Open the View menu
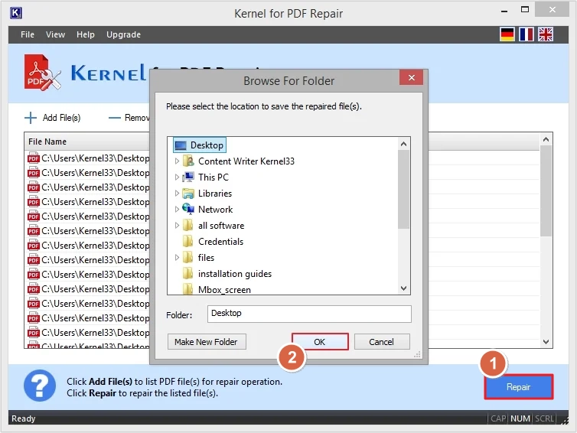The width and height of the screenshot is (577, 433). click(x=56, y=34)
